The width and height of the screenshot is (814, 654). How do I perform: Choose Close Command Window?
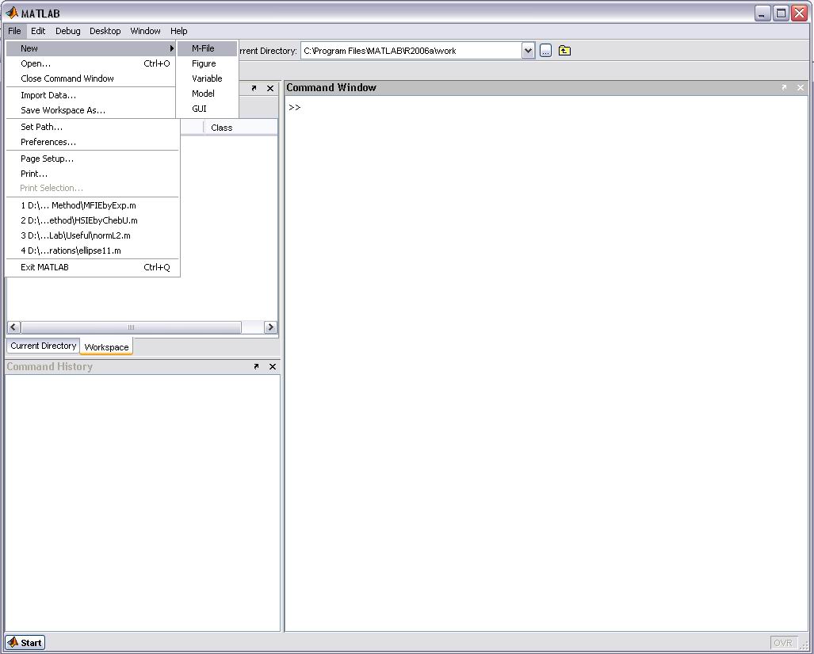pos(93,78)
